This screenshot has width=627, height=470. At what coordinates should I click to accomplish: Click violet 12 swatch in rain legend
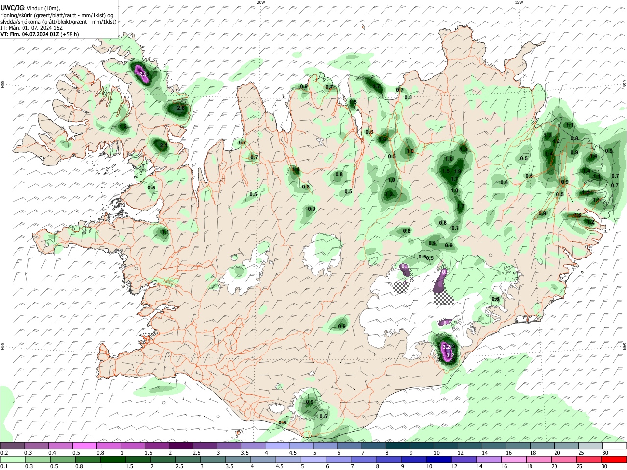tap(464, 460)
